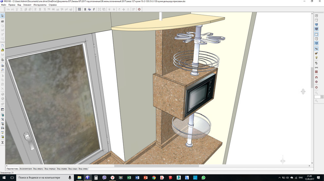Click the red magnet snap icon
The width and height of the screenshot is (324, 181).
pyautogui.click(x=316, y=77)
